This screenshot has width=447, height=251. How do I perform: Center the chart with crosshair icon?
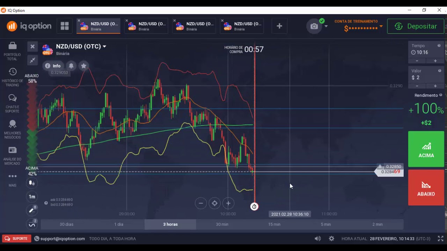[x=214, y=203]
